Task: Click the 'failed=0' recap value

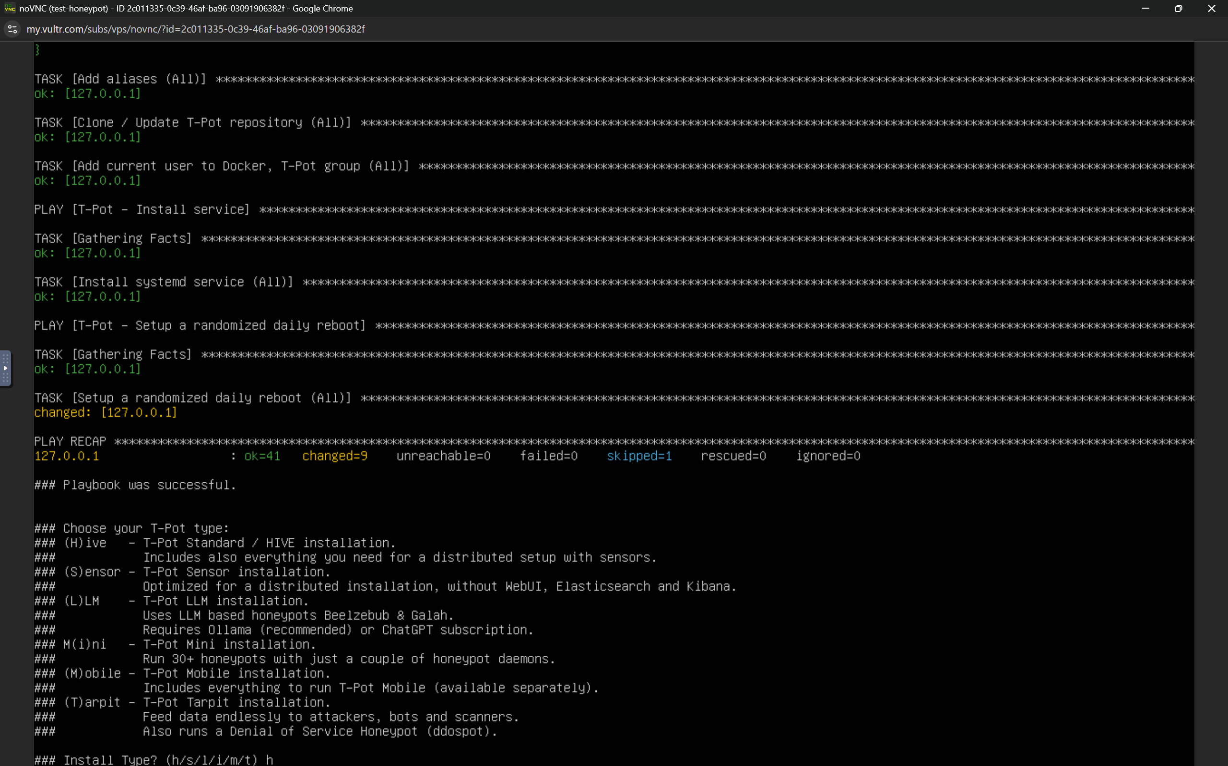Action: [549, 456]
